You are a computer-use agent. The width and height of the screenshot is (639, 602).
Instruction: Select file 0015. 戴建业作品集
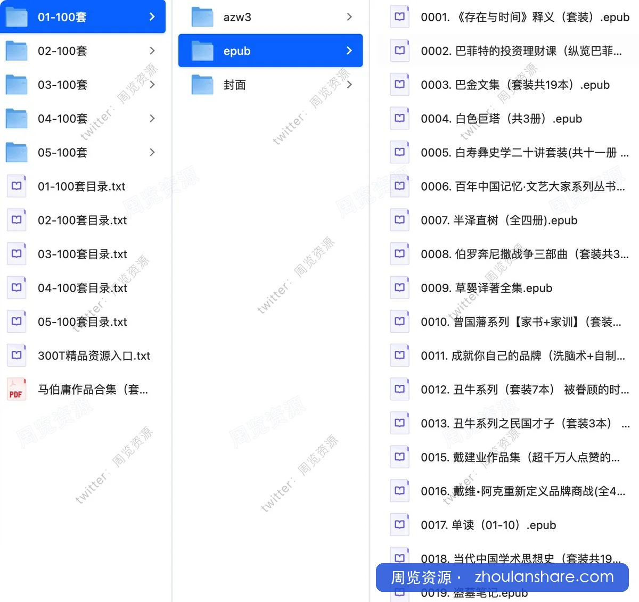pos(520,457)
